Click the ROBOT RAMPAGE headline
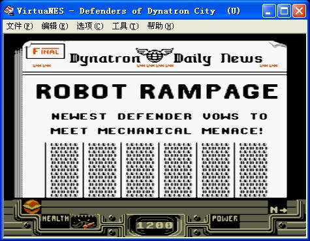Screen dimensions: 310x241 tap(157, 91)
